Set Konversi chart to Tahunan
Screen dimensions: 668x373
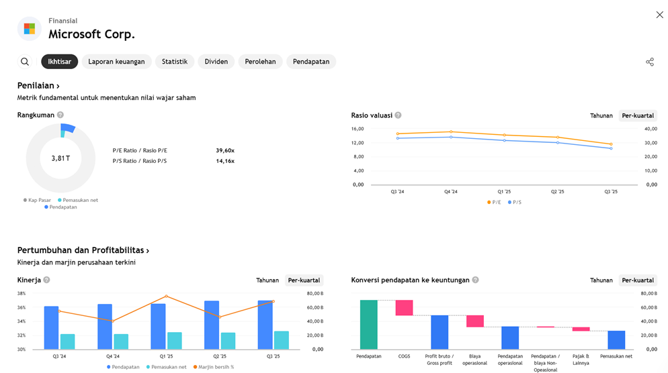tap(601, 280)
